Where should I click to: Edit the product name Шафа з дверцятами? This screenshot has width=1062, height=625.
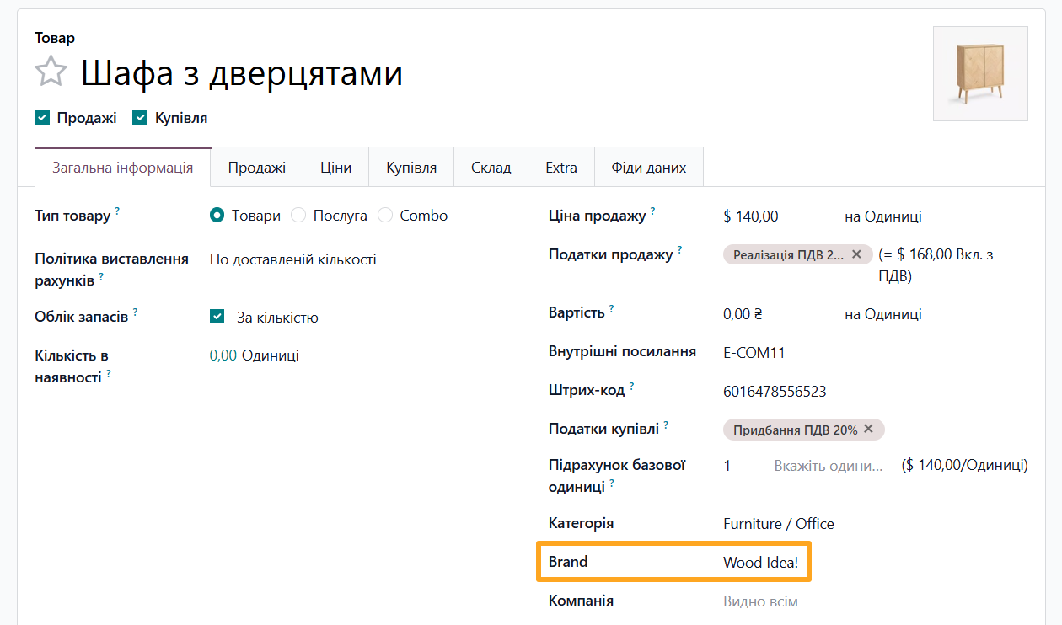coord(242,73)
